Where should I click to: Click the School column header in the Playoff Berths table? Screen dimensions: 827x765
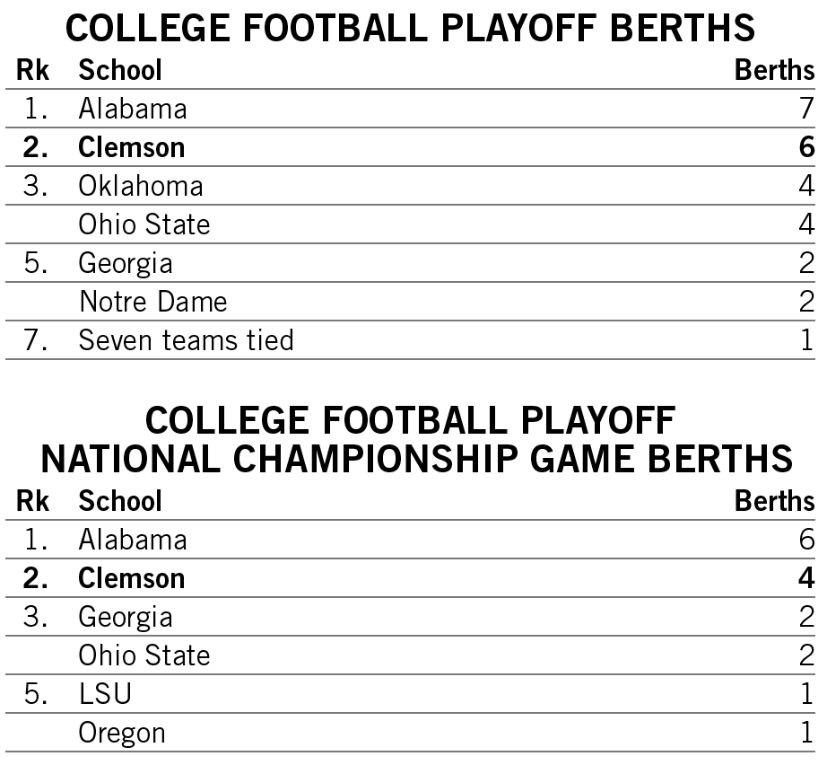[120, 70]
